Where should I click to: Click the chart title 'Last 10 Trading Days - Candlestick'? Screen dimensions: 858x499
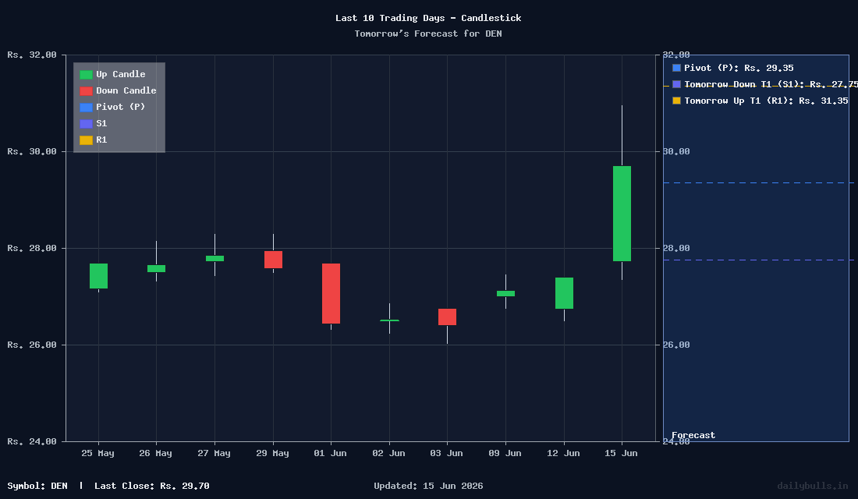pos(428,18)
